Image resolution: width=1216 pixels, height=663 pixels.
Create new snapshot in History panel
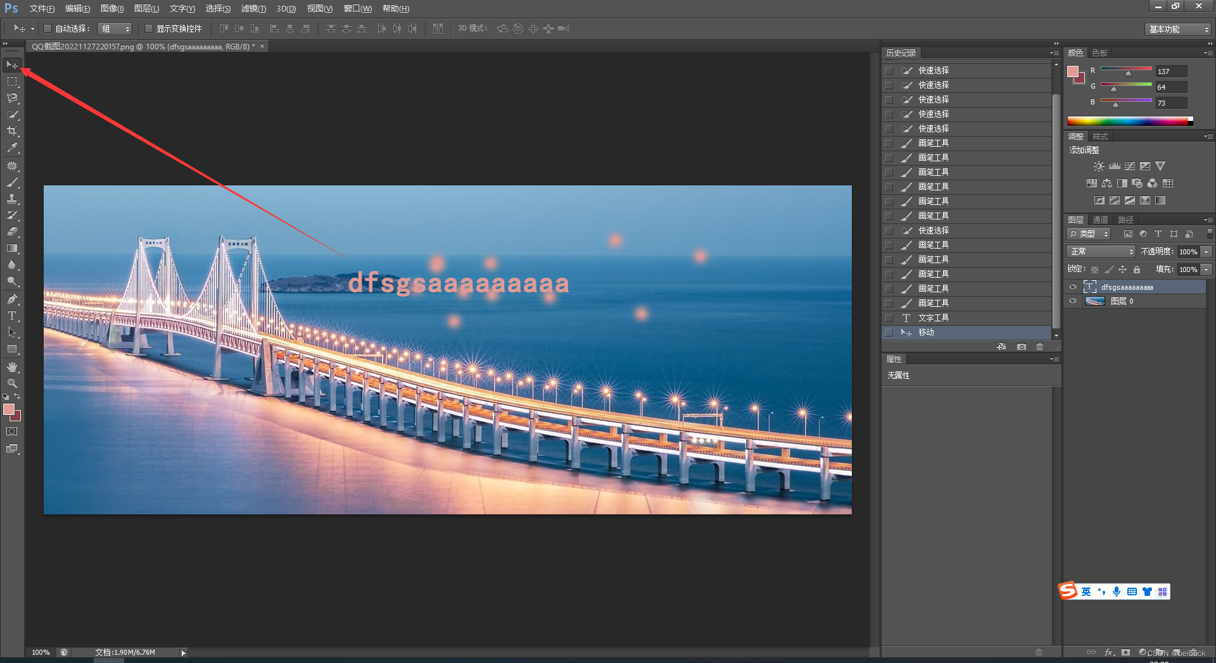coord(1021,347)
